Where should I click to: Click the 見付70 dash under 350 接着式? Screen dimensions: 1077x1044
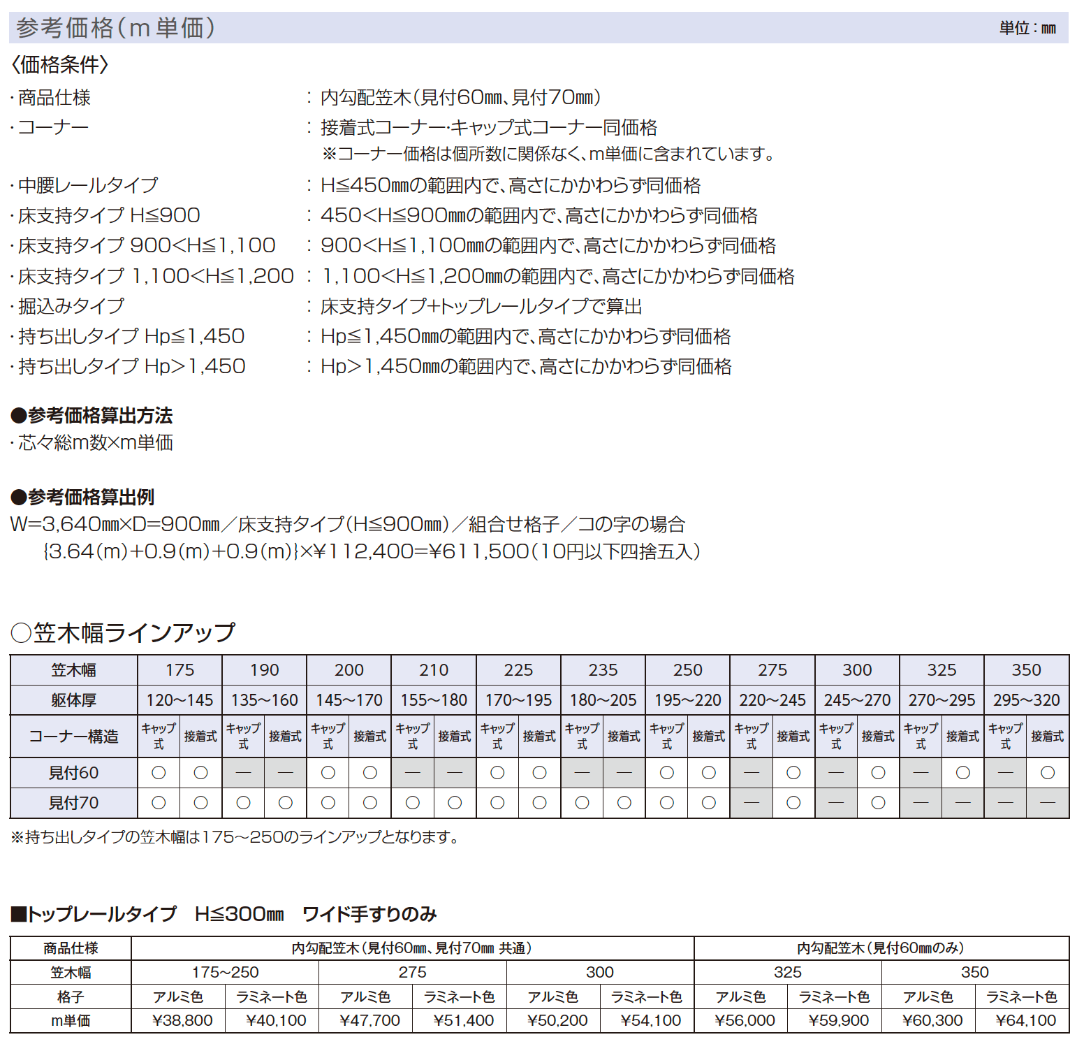click(x=1048, y=803)
